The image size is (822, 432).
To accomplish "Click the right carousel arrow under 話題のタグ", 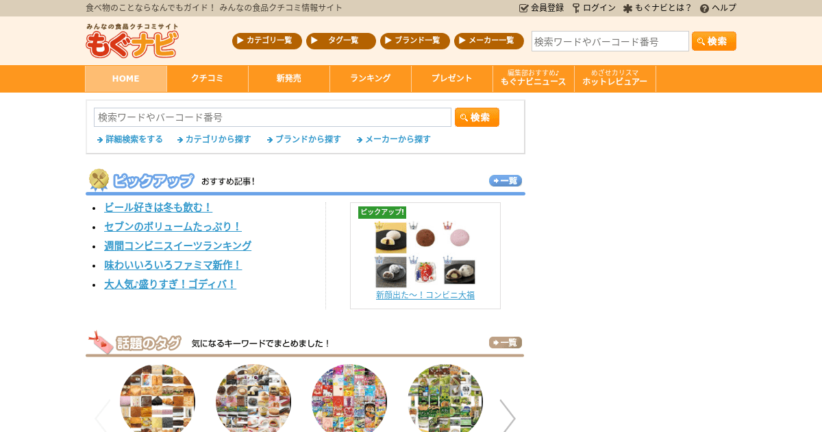I will (508, 417).
